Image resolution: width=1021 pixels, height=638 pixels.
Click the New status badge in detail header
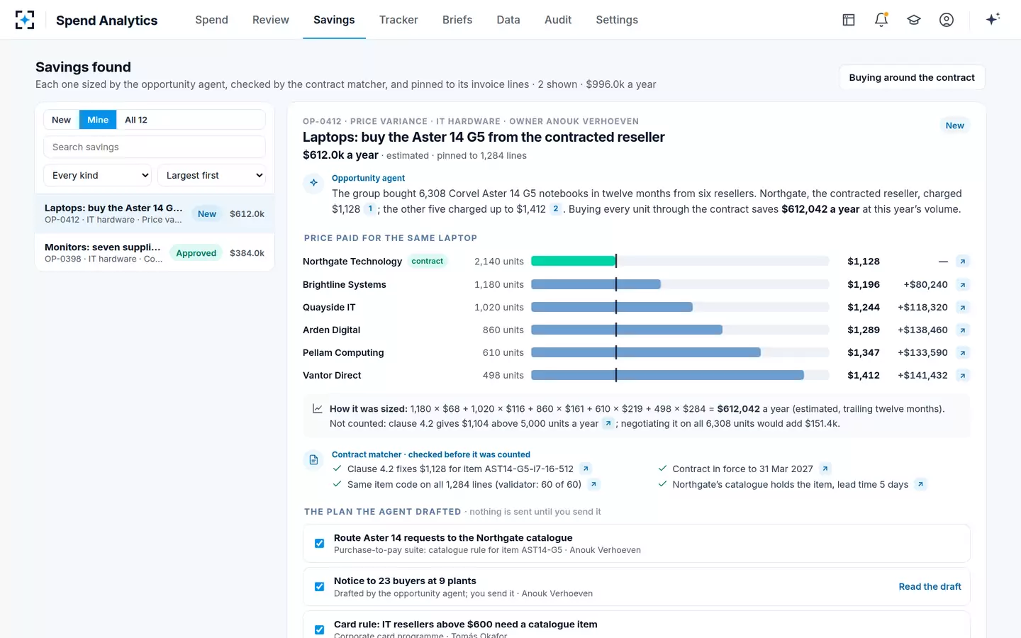point(955,125)
